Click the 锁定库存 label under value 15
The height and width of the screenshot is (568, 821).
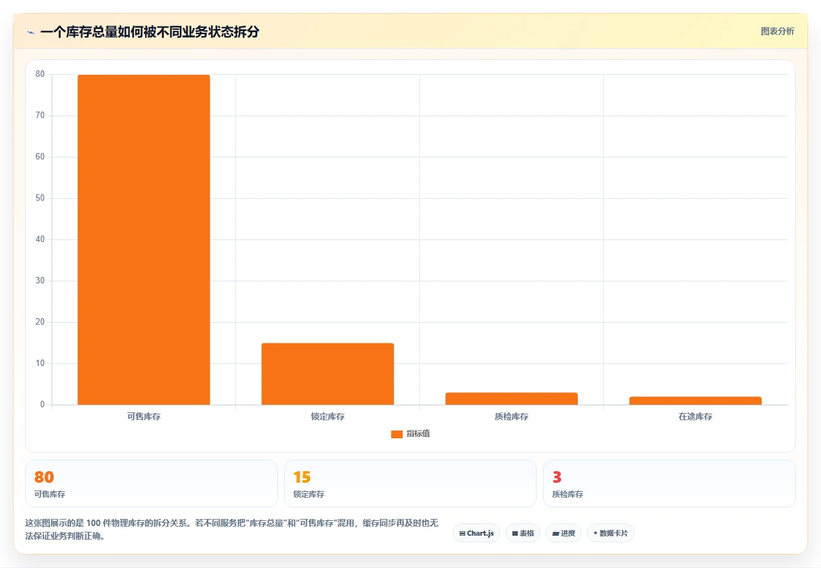click(309, 494)
